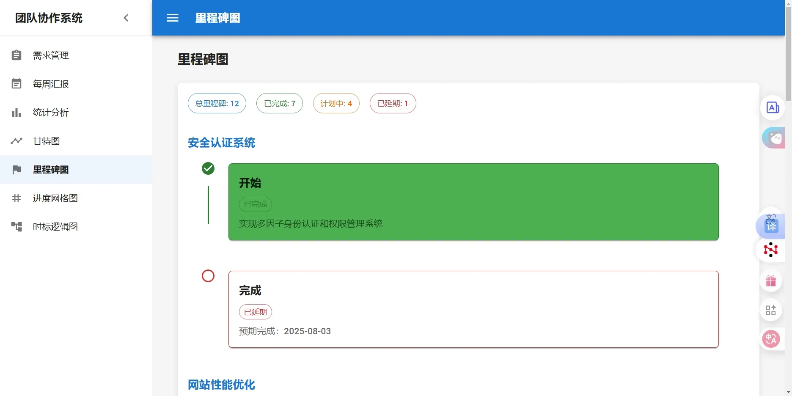Click the hamburger menu icon in header

[x=173, y=18]
